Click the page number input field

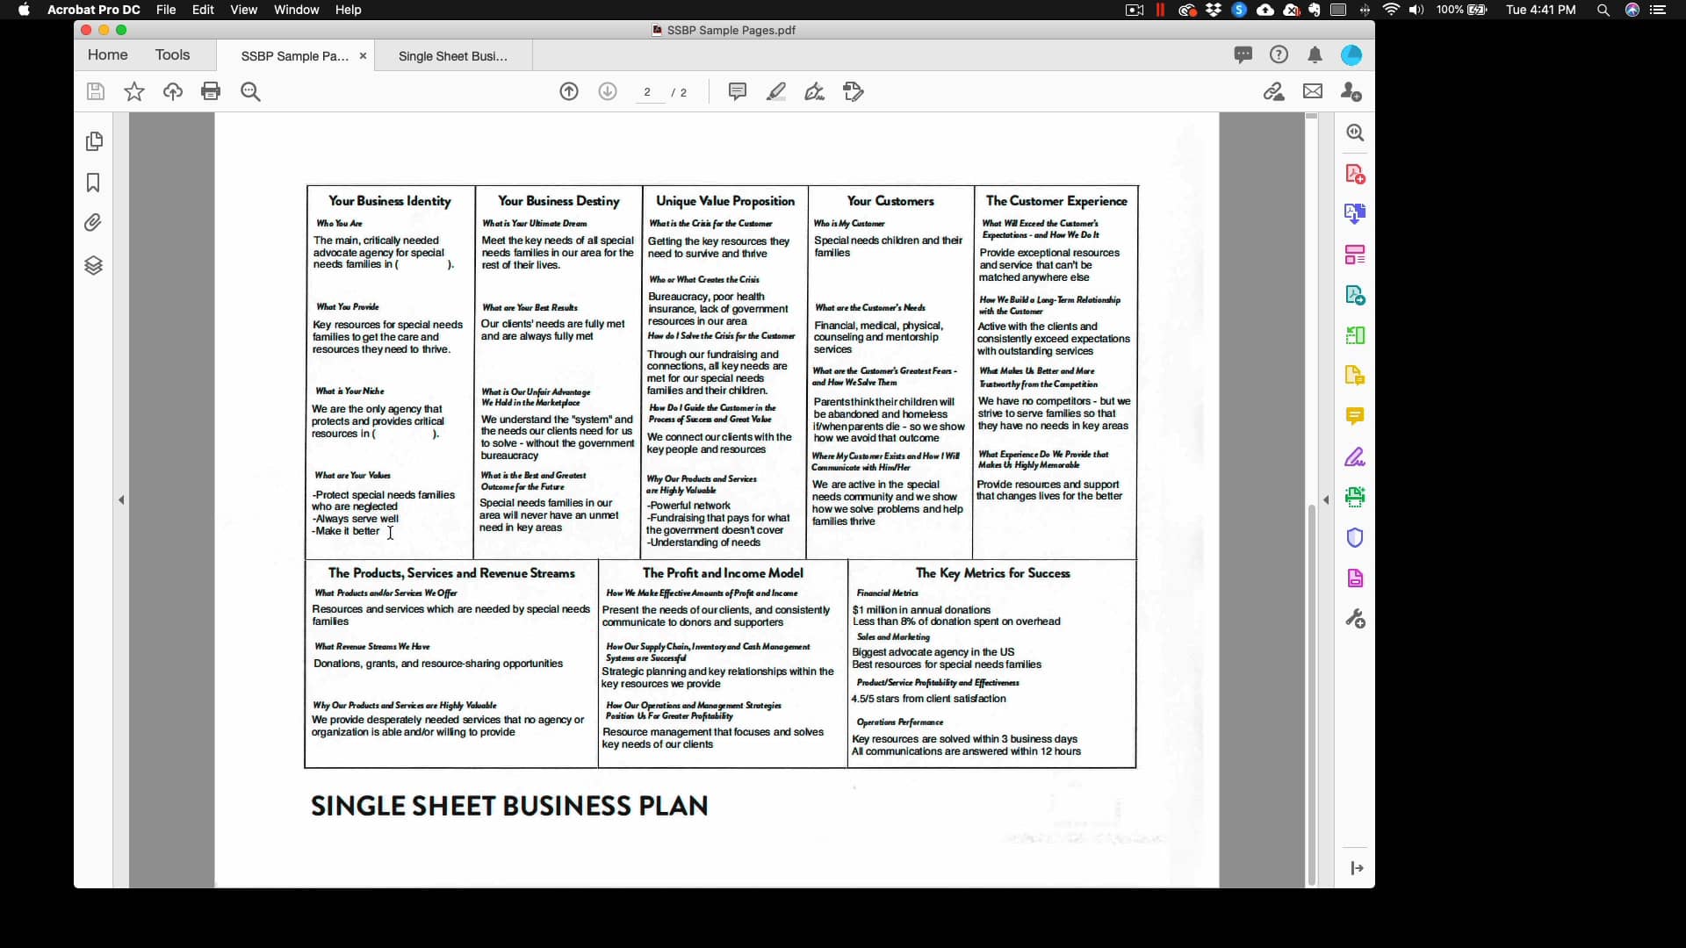pyautogui.click(x=648, y=92)
